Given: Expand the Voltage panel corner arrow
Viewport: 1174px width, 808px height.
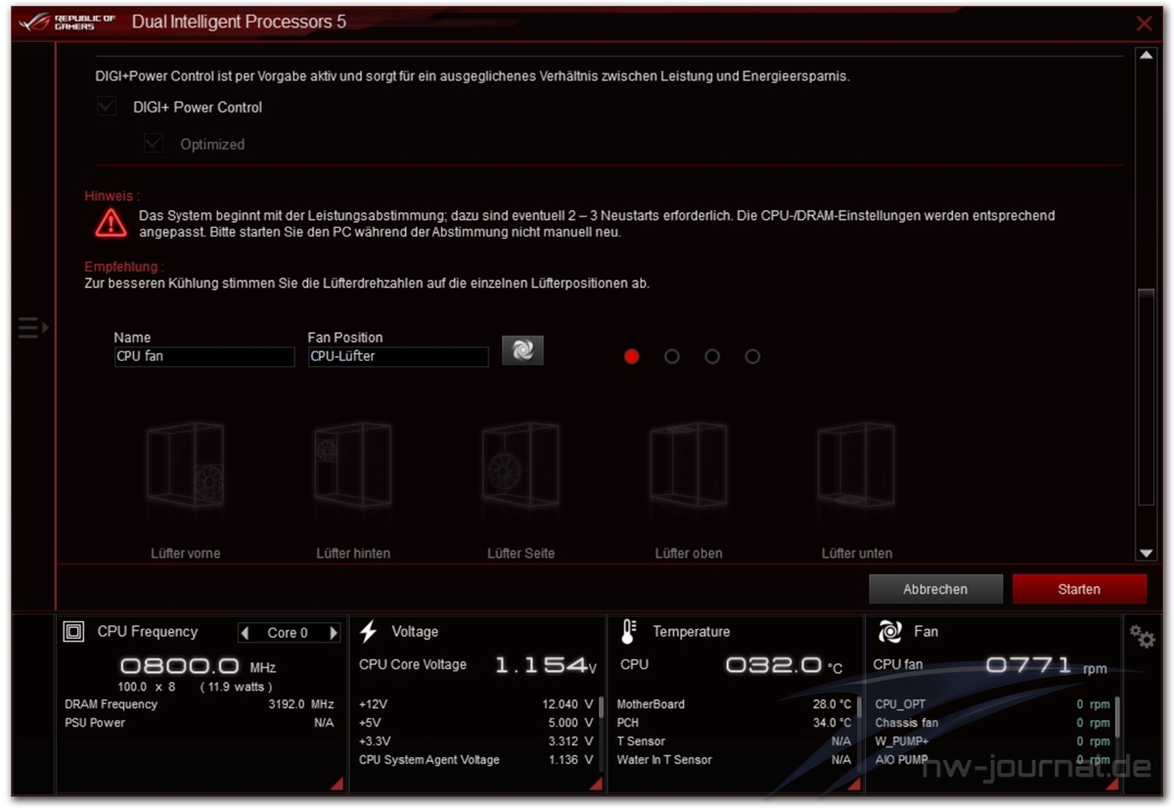Looking at the screenshot, I should [x=597, y=784].
